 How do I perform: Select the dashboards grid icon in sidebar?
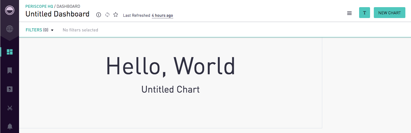[10, 52]
